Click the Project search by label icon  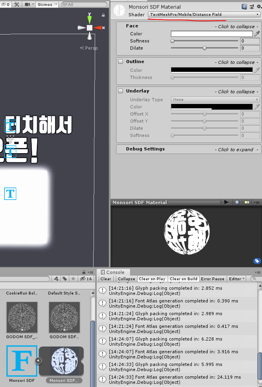tap(65, 279)
